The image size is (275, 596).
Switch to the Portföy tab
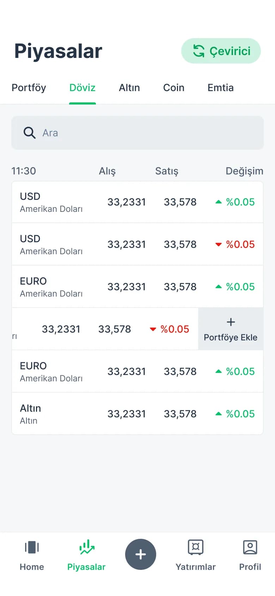click(x=29, y=88)
